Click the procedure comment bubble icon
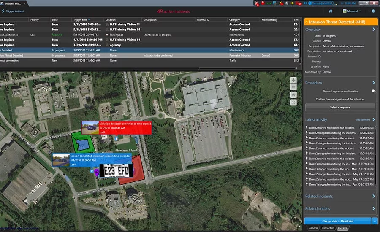Screen dimensions: 380x232 pyautogui.click(x=373, y=91)
